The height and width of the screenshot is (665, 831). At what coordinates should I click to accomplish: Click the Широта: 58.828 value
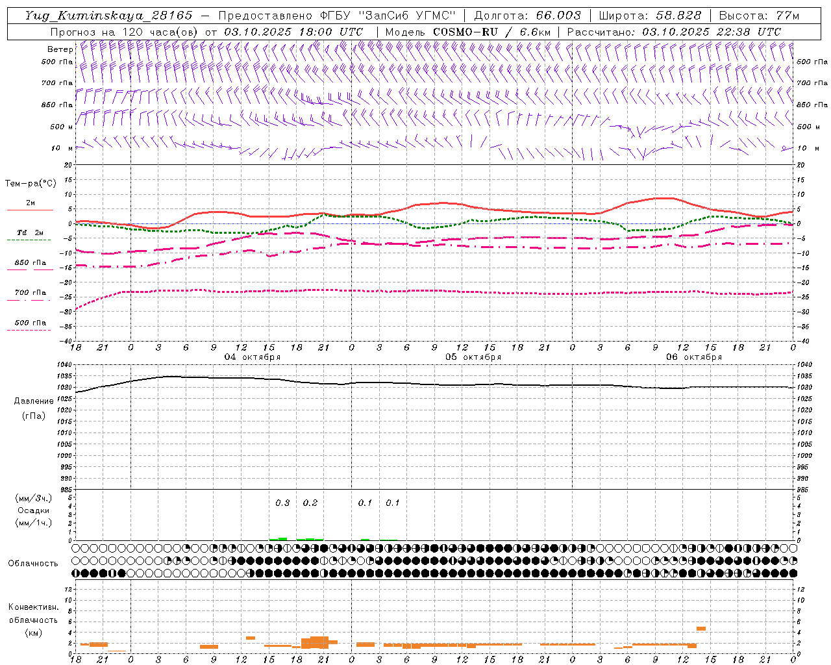(650, 16)
